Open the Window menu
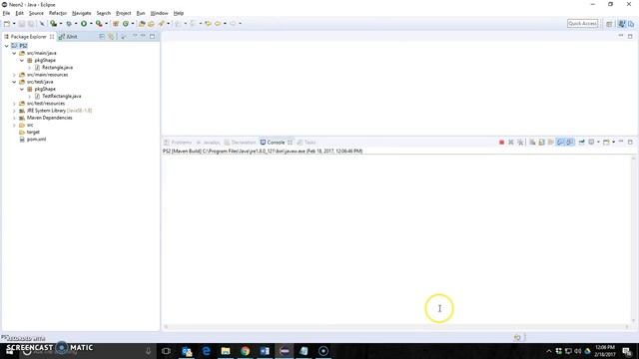The image size is (639, 359). tap(159, 13)
